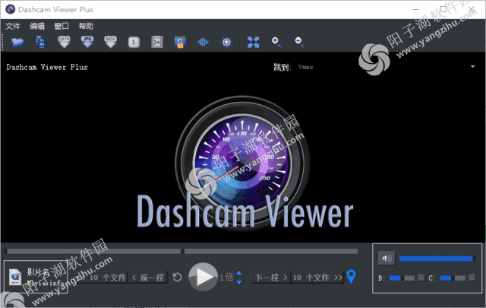
Task: Click the 前一段 previous segment button
Action: tap(148, 278)
